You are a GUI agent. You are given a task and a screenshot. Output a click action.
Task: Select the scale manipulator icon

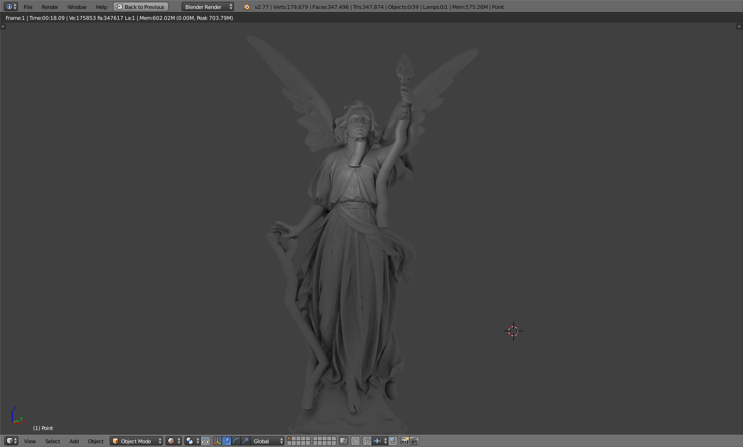pyautogui.click(x=245, y=441)
